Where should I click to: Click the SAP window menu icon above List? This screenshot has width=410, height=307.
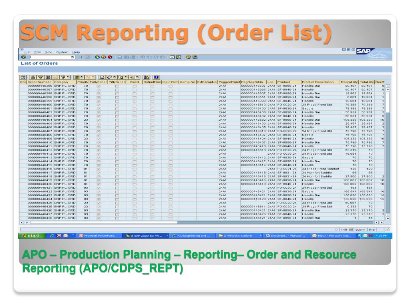22,49
